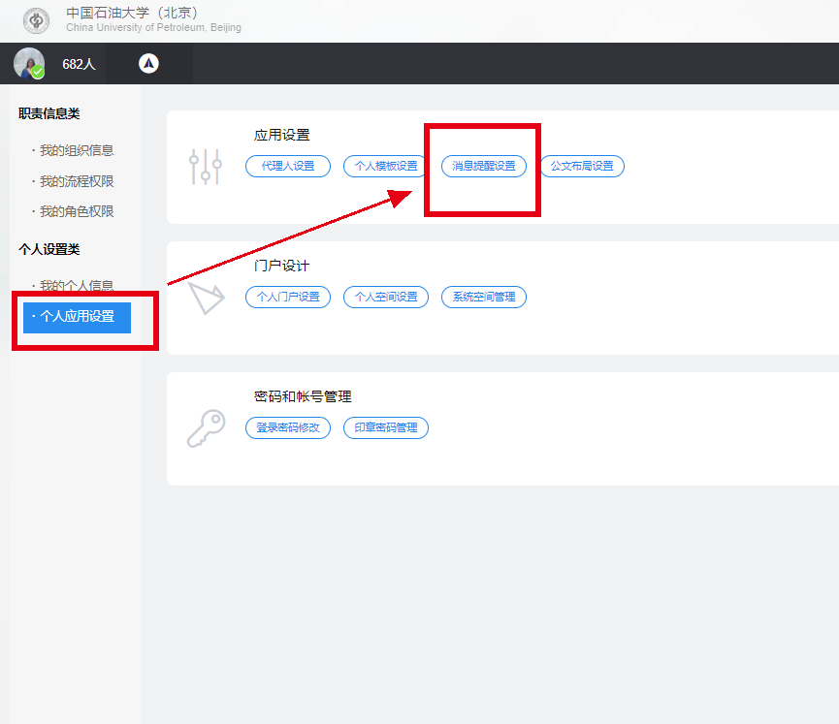Go to 我的角色权限 sidebar item
The width and height of the screenshot is (839, 724).
(77, 211)
